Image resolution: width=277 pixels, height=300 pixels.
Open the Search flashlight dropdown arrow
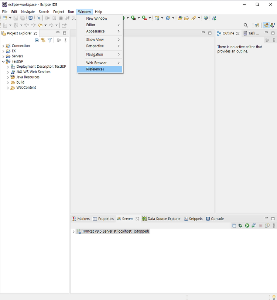[199, 18]
